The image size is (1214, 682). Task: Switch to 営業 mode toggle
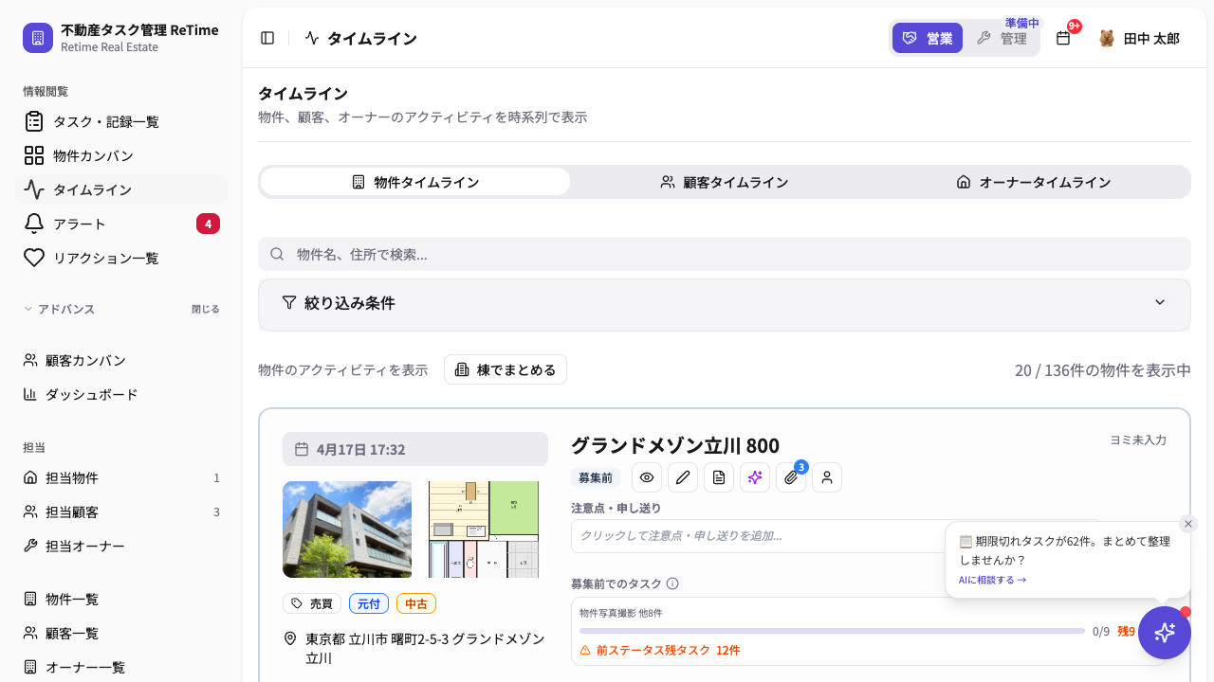(928, 38)
